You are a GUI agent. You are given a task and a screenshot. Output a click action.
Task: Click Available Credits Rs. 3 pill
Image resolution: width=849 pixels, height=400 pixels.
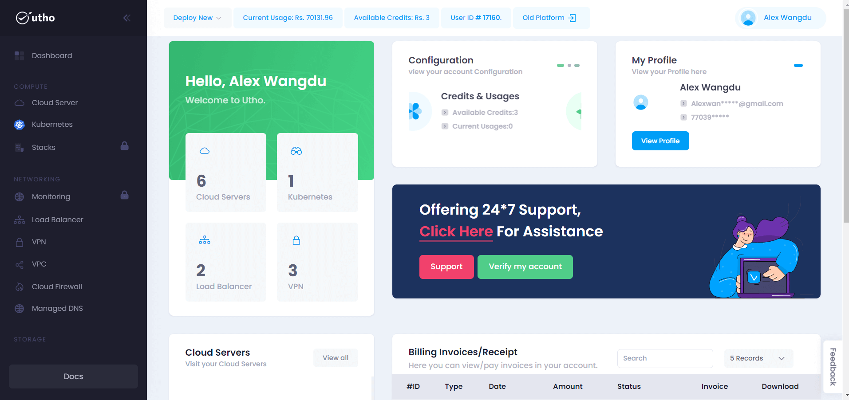(x=391, y=18)
